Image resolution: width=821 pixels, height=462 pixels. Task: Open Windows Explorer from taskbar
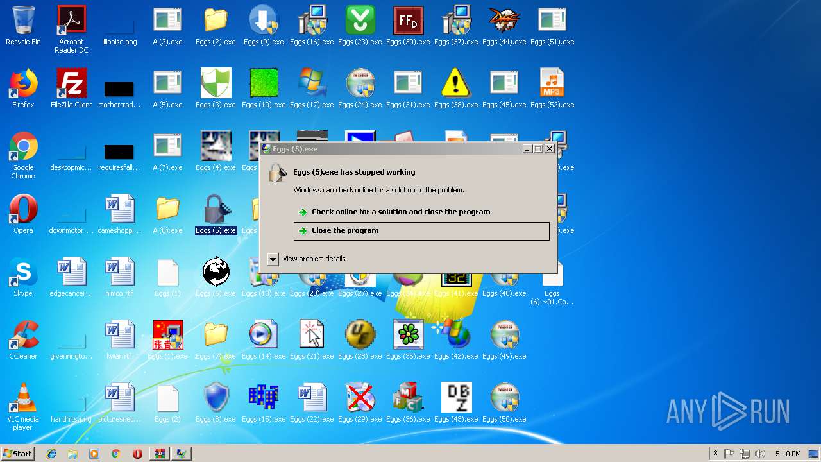(x=72, y=454)
